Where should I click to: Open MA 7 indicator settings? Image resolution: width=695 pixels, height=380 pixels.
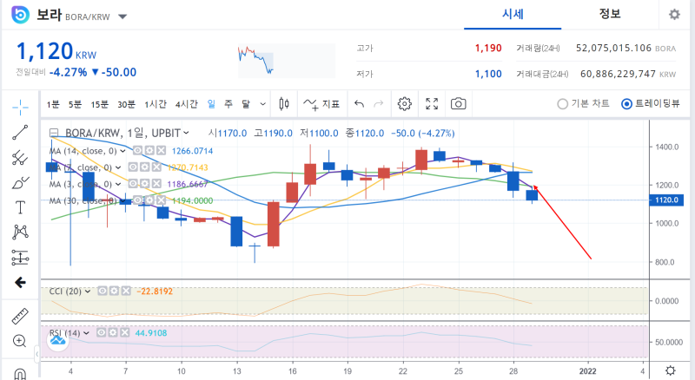coord(144,167)
